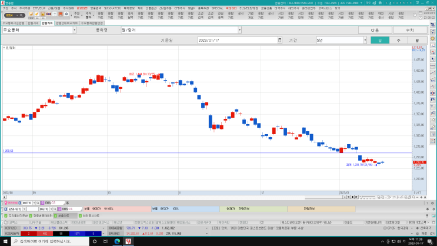Click the house icon in title bar
The image size is (437, 246).
coord(380,3)
